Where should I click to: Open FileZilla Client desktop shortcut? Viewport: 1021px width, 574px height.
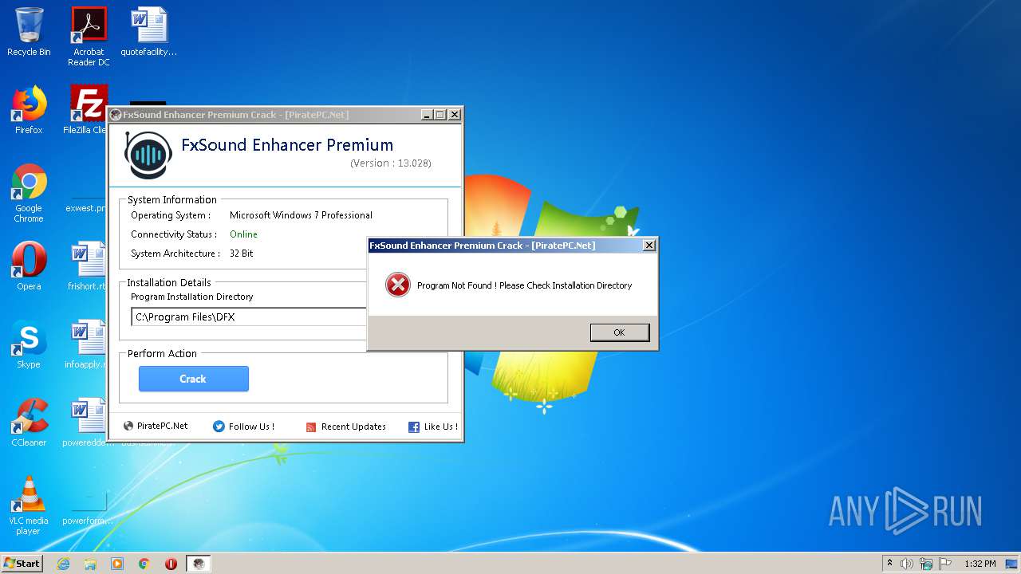(x=86, y=110)
